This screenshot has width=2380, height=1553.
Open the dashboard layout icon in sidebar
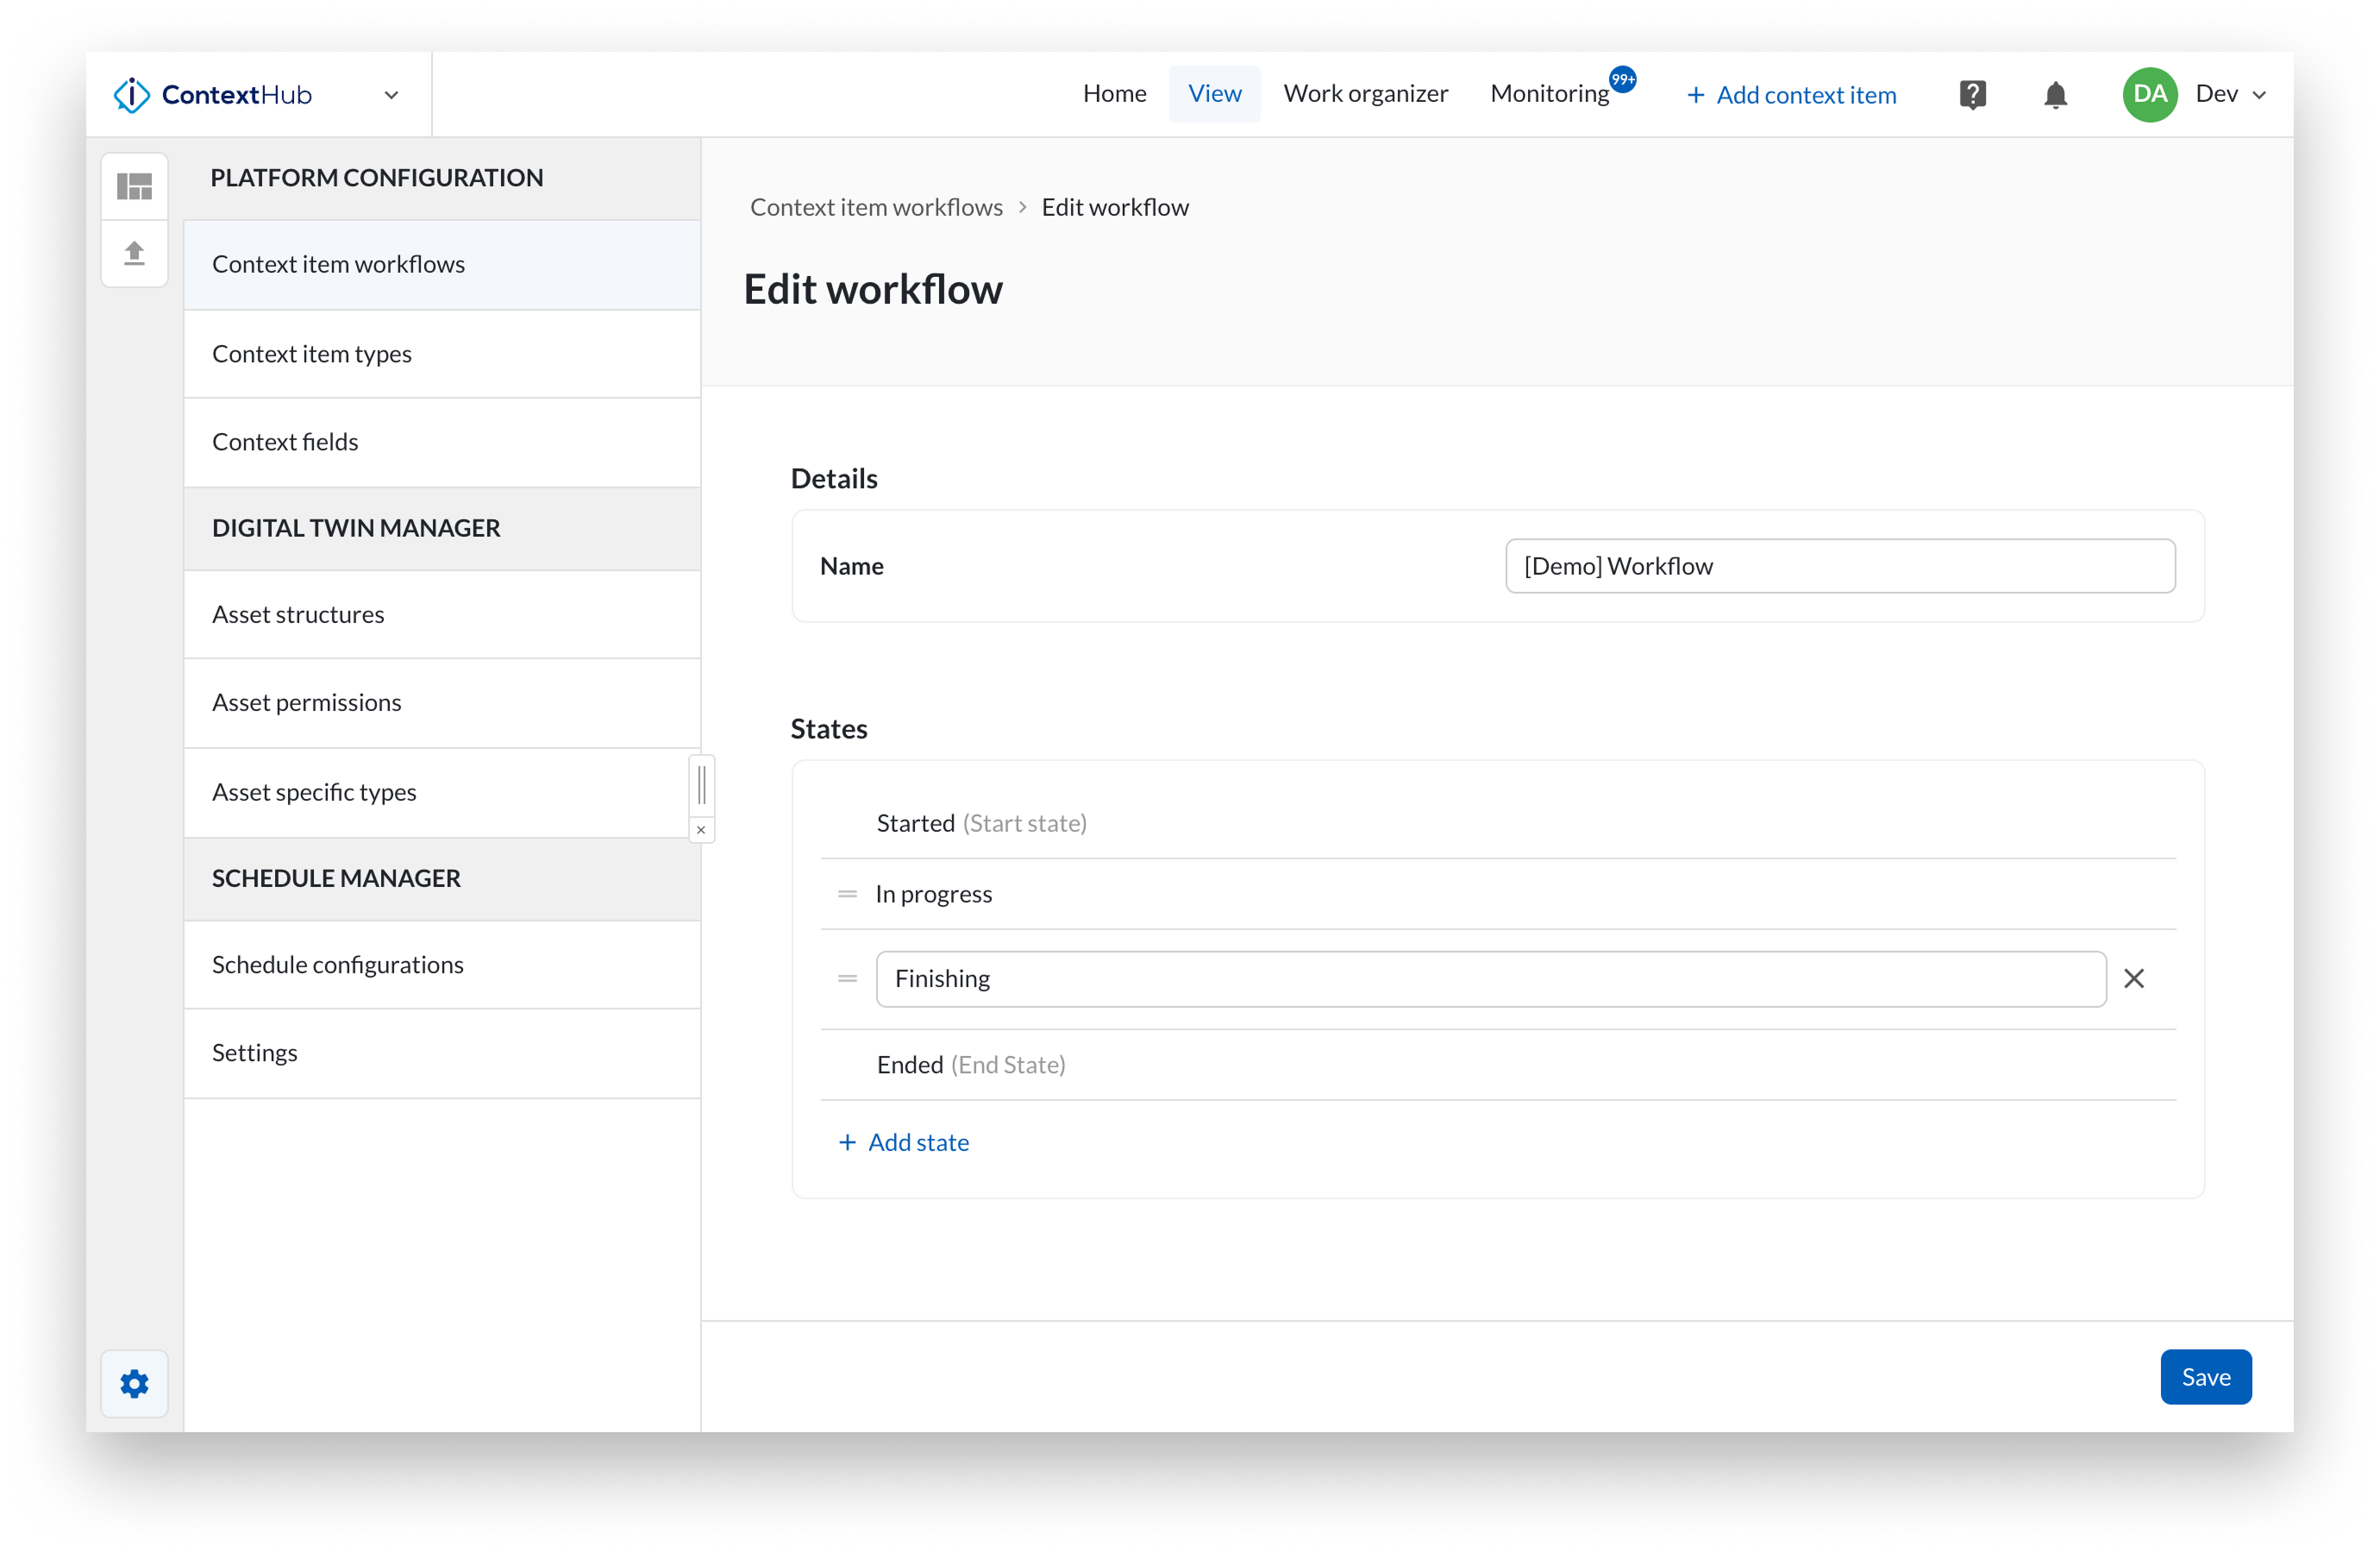[x=134, y=186]
